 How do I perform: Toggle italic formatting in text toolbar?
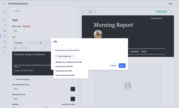tap(34, 43)
